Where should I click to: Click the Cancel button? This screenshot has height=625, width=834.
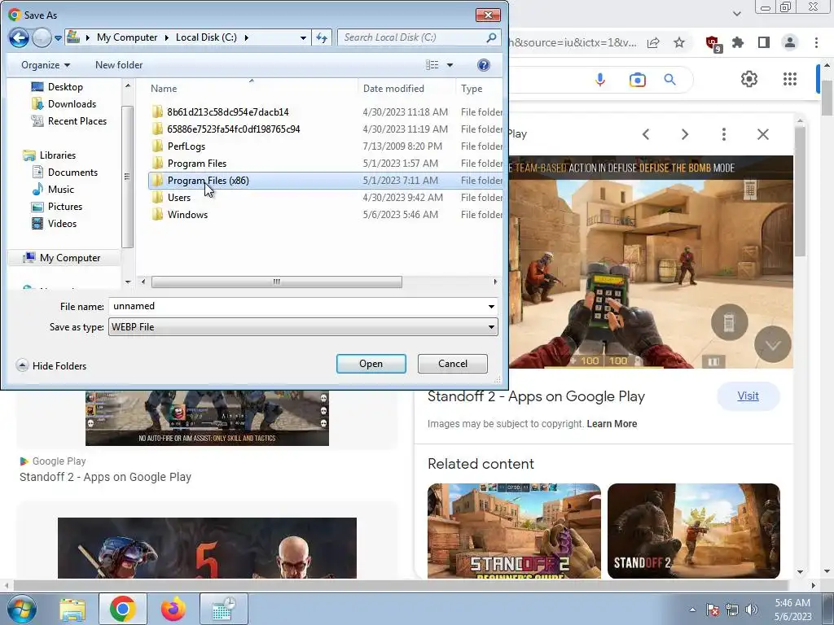click(x=453, y=364)
